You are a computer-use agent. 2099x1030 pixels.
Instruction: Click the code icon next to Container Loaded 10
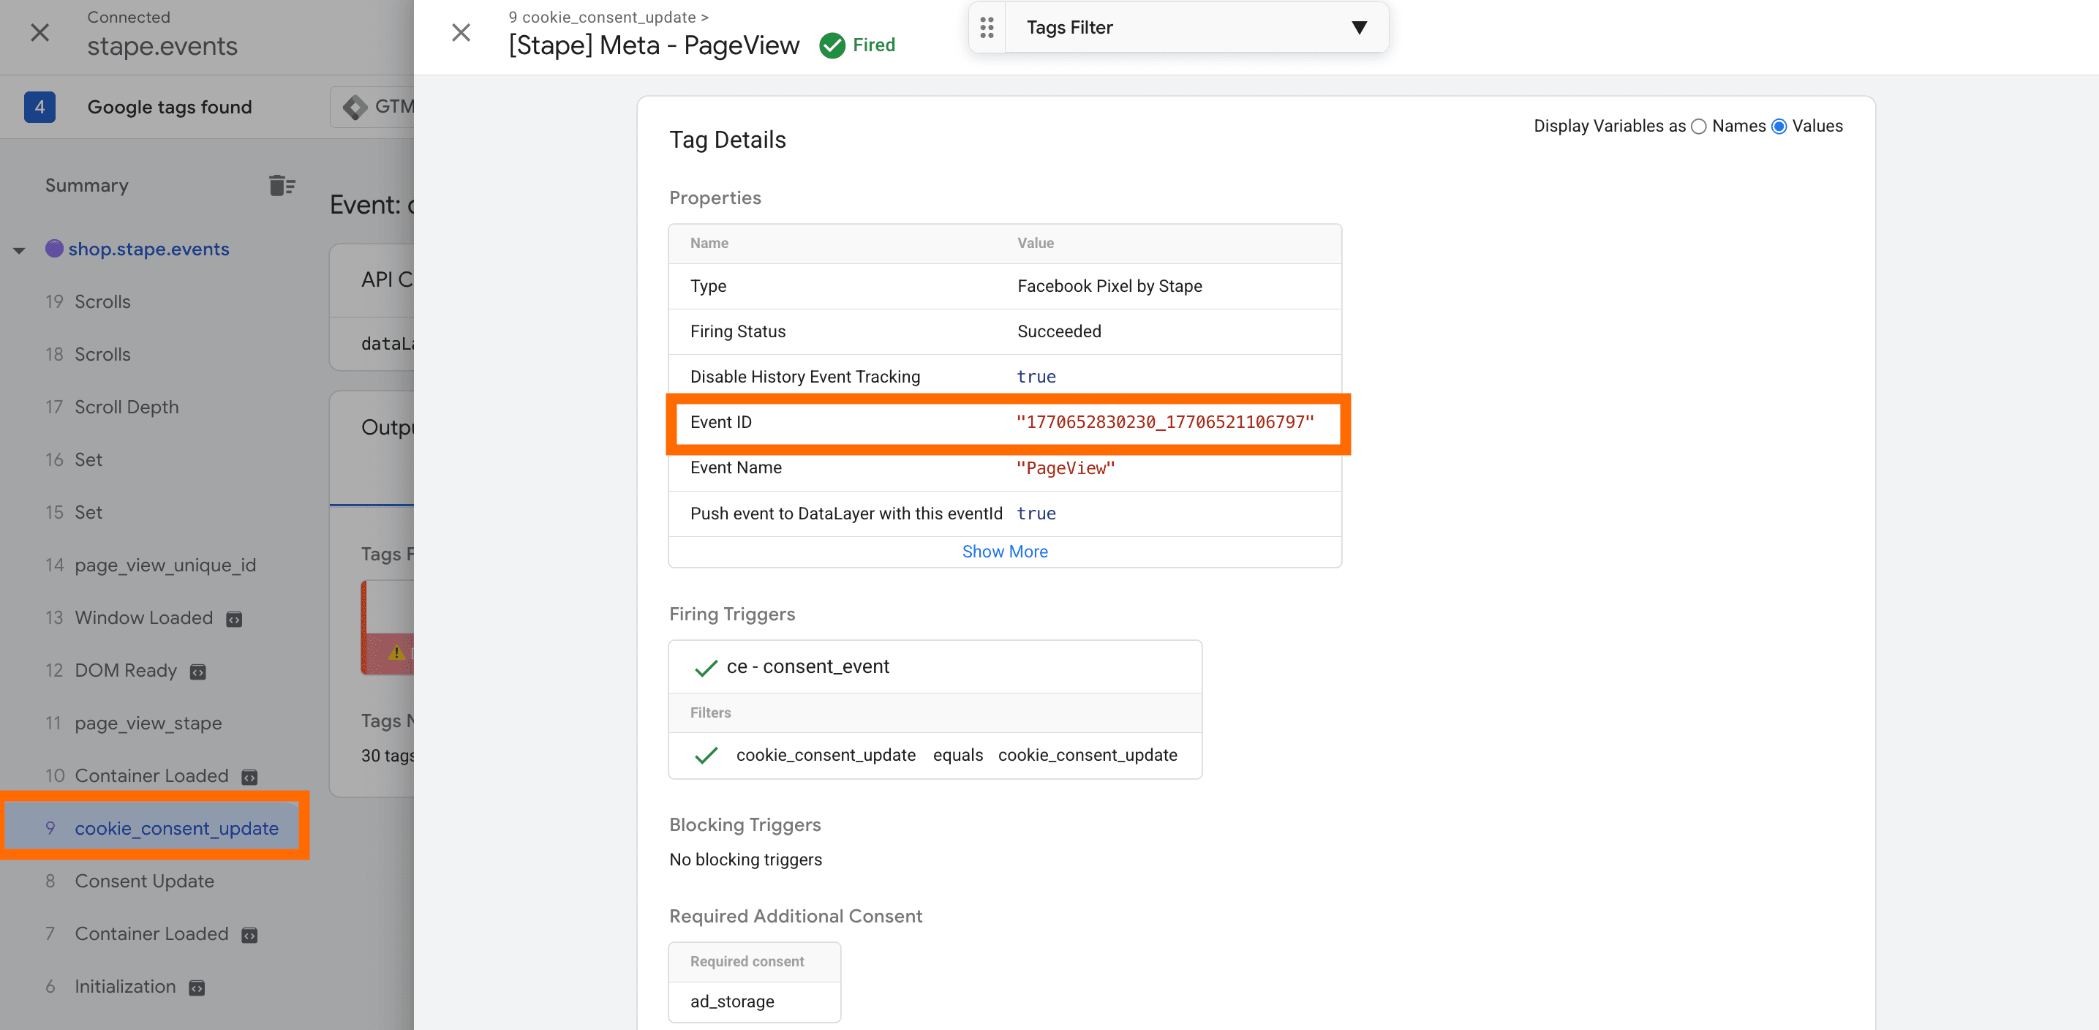coord(249,777)
